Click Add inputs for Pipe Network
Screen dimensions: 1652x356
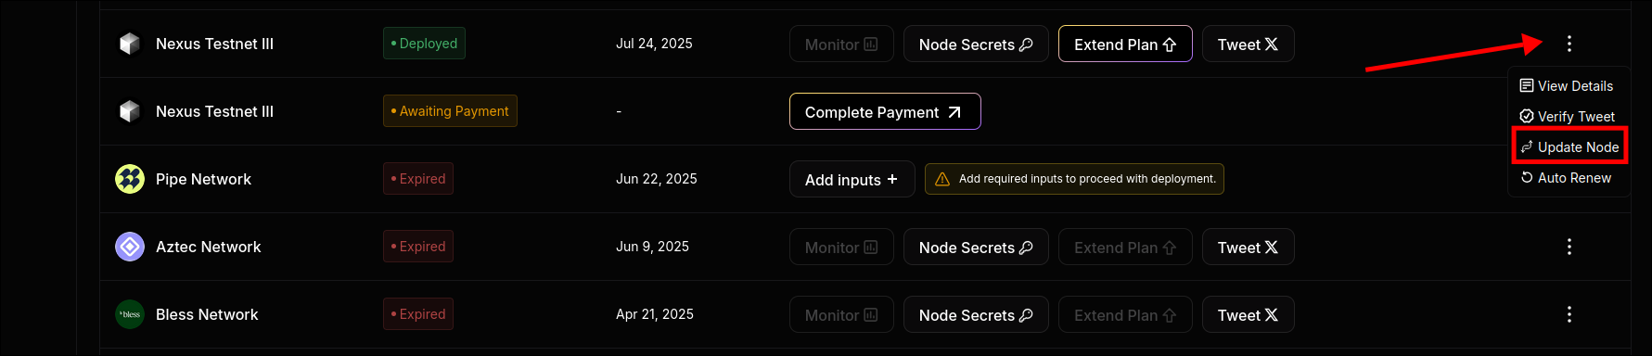852,179
